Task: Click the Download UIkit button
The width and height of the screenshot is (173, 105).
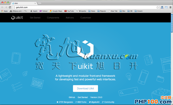Action: (x=85, y=89)
